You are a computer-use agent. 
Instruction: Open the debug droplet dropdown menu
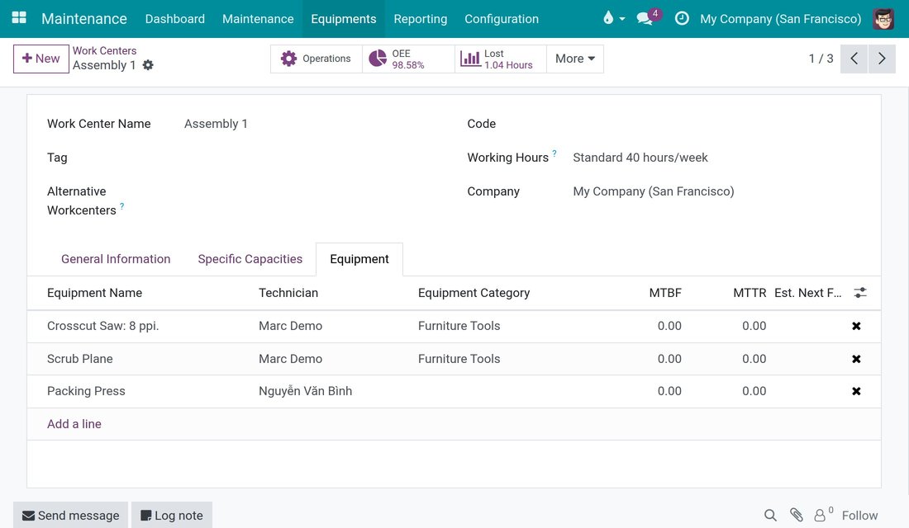coord(613,18)
